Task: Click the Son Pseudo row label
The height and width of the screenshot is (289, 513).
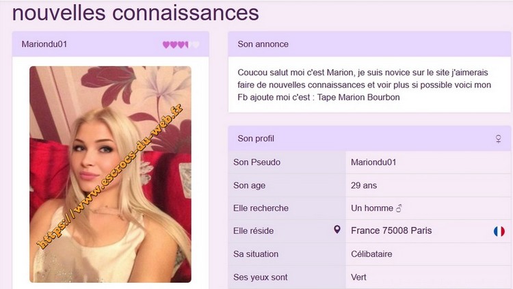Action: coord(256,162)
